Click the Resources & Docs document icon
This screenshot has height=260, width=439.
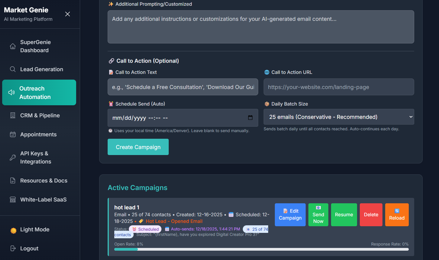13,180
